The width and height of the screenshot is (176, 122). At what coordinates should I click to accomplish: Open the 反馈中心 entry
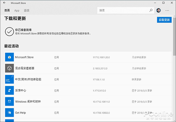pos(88,90)
